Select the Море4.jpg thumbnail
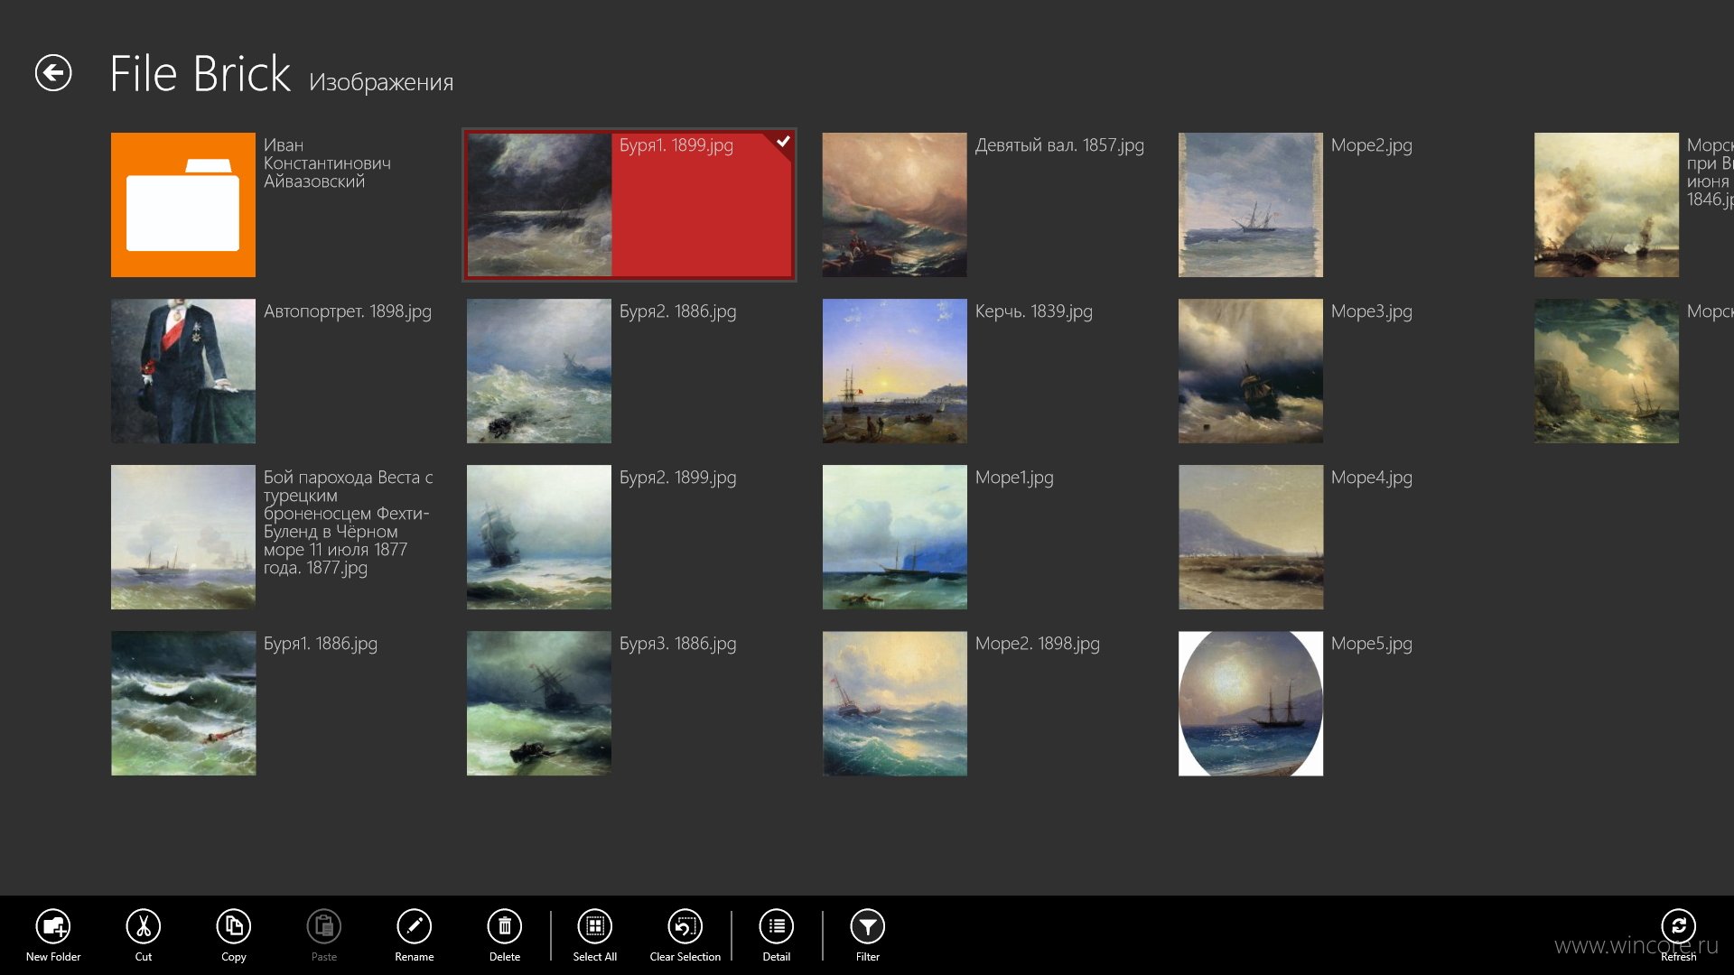1734x975 pixels. pos(1251,537)
